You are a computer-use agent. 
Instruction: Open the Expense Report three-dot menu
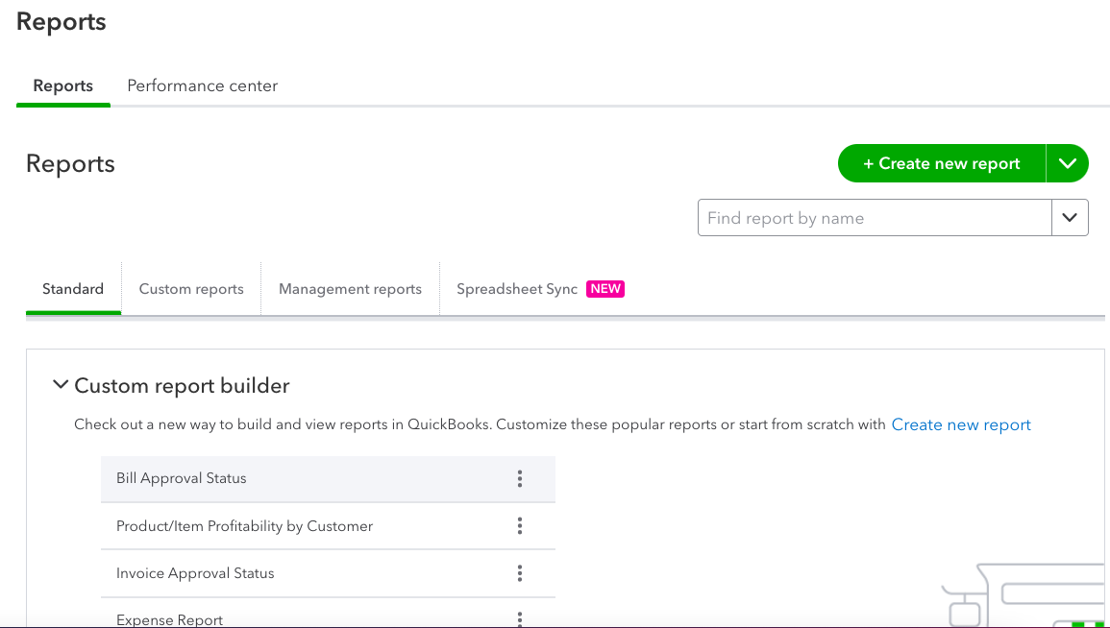[x=520, y=618]
